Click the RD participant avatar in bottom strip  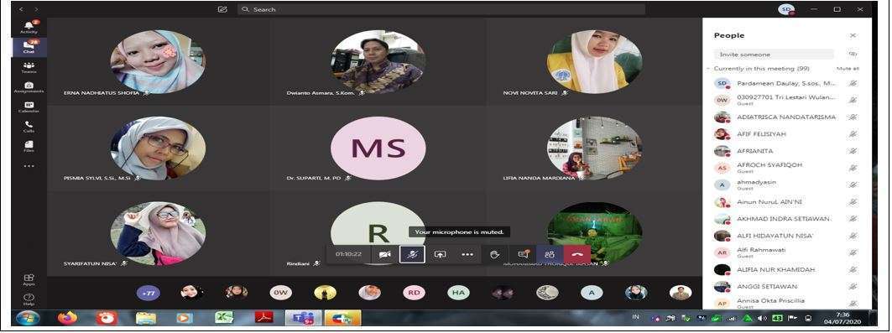(x=415, y=293)
